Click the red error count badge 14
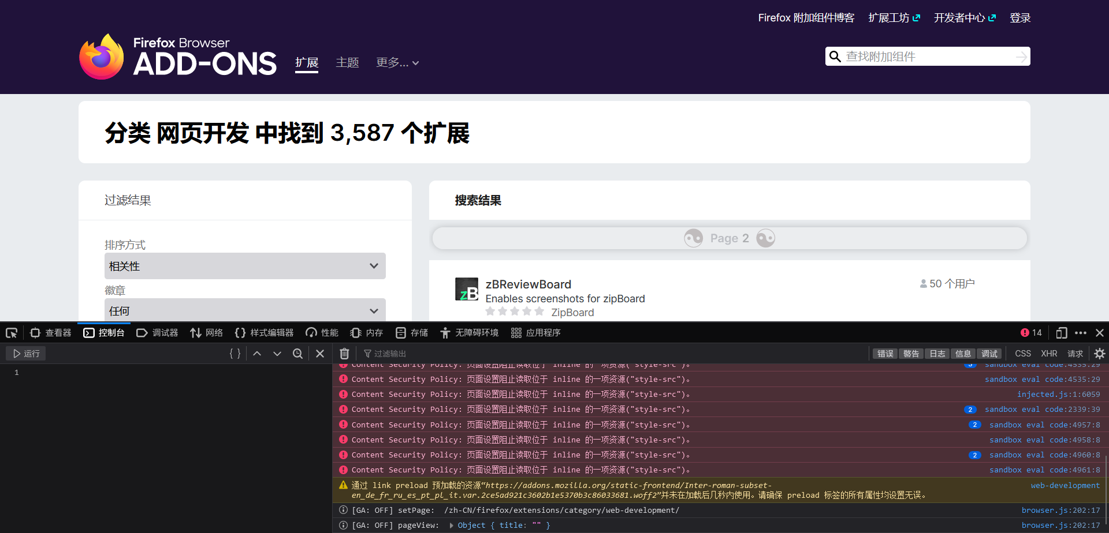 tap(1031, 333)
